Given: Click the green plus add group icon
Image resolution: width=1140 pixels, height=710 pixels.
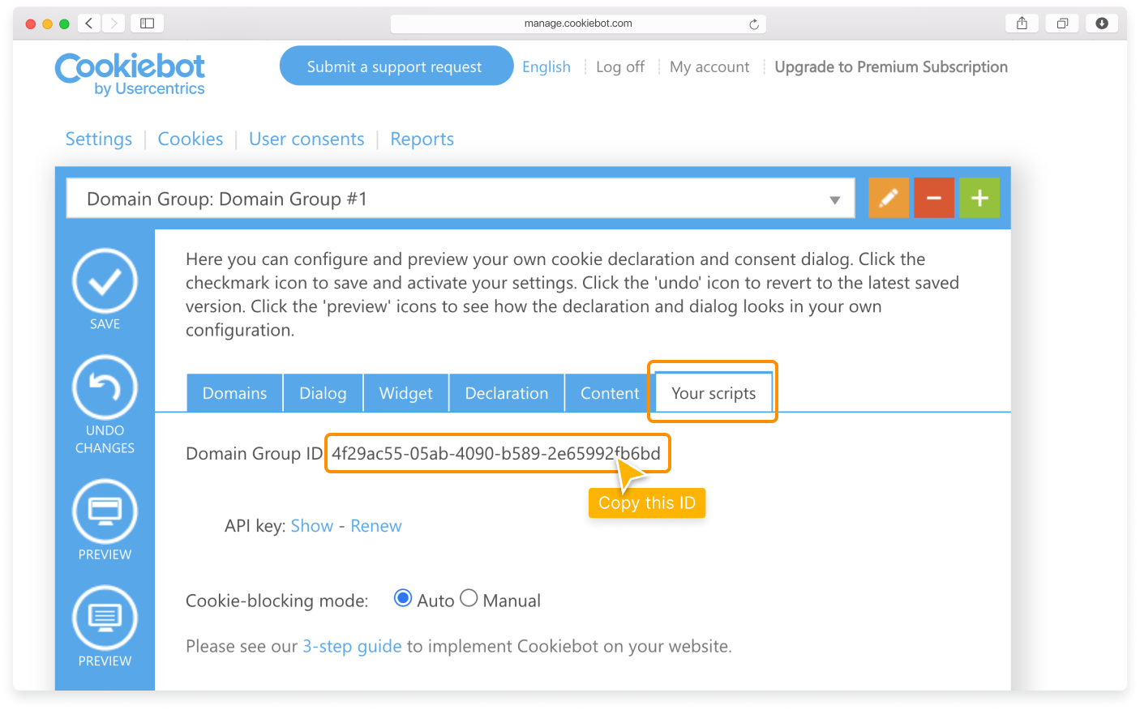Looking at the screenshot, I should point(979,198).
